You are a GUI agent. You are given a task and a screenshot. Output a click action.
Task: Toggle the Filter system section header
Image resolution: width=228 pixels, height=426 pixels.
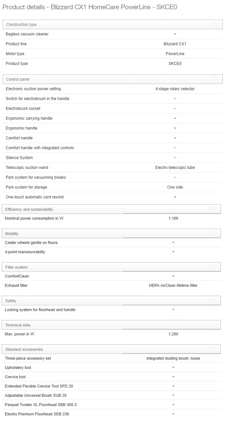point(111,267)
